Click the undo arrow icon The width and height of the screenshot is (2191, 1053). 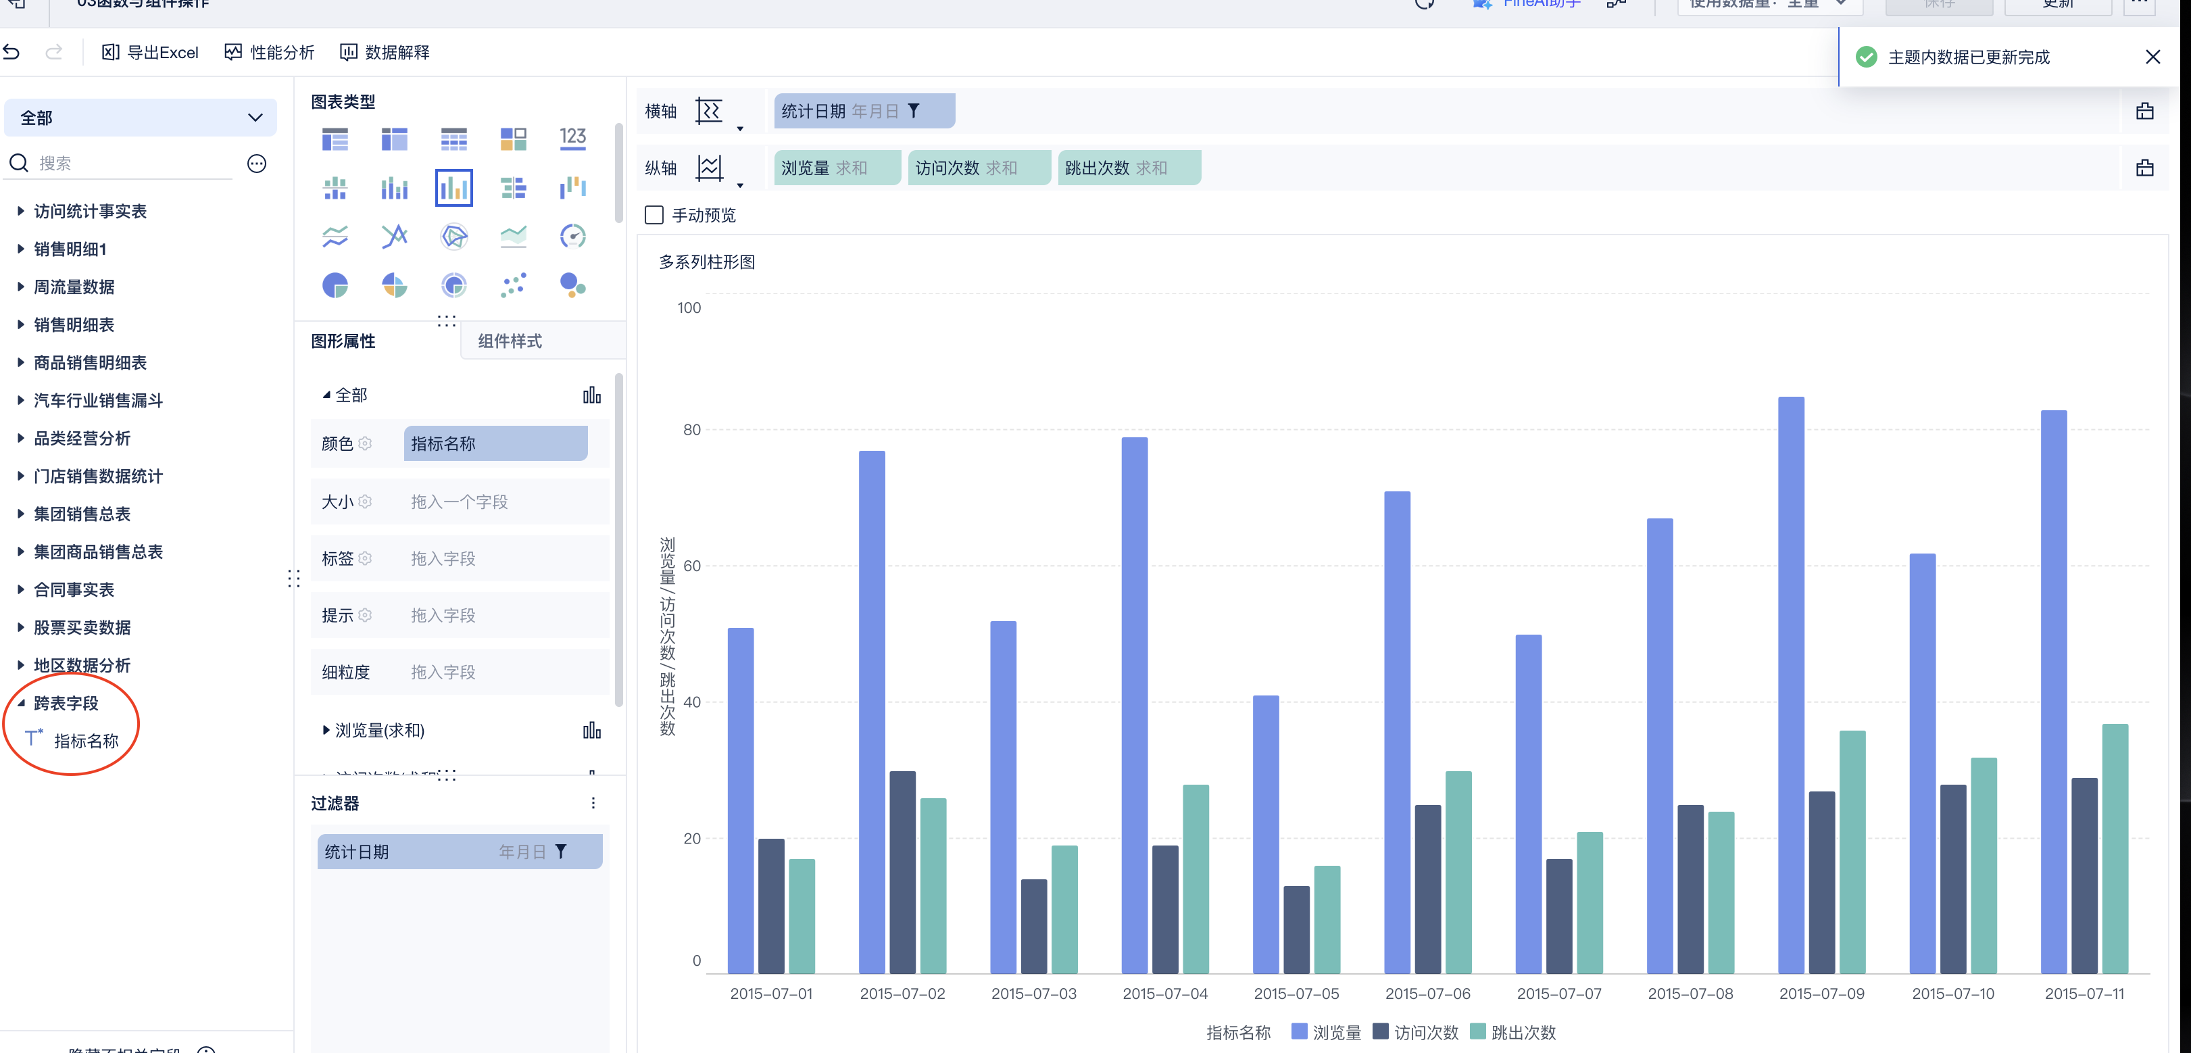tap(12, 53)
